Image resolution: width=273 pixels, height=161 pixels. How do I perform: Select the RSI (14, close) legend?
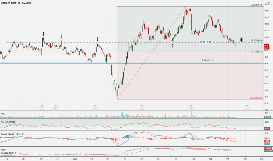8,122
